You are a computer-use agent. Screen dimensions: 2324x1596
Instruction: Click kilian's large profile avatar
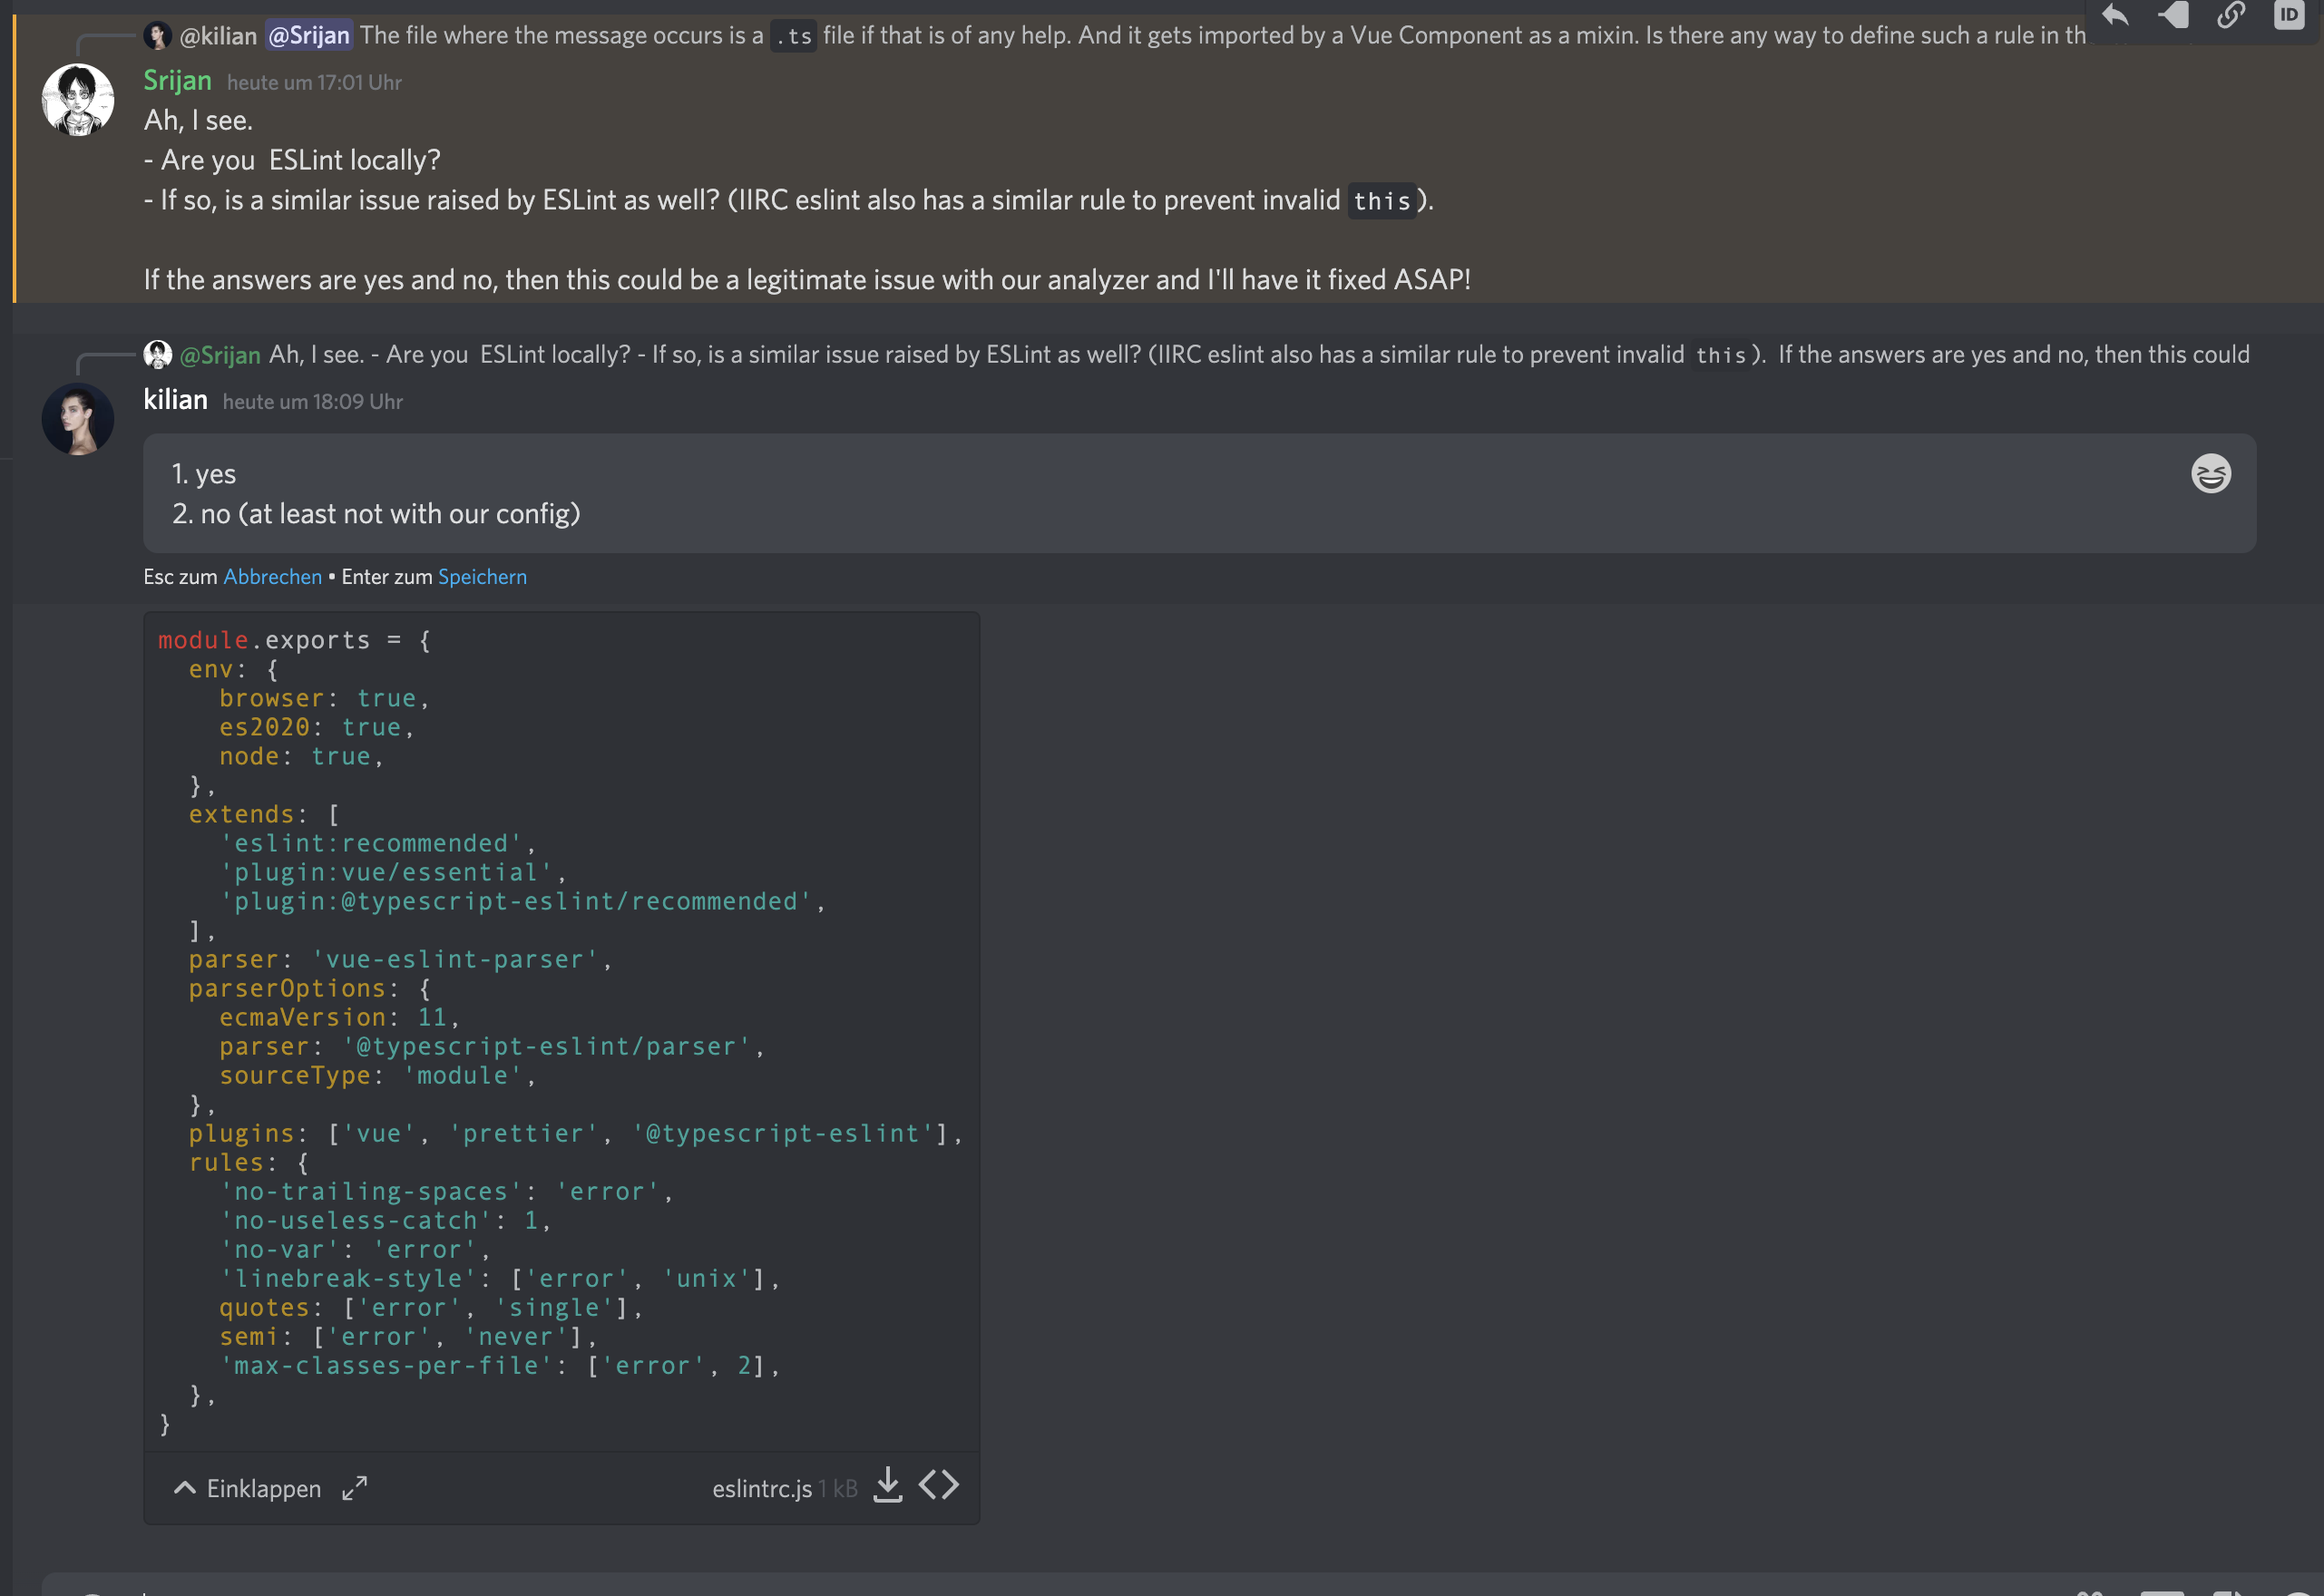point(78,419)
